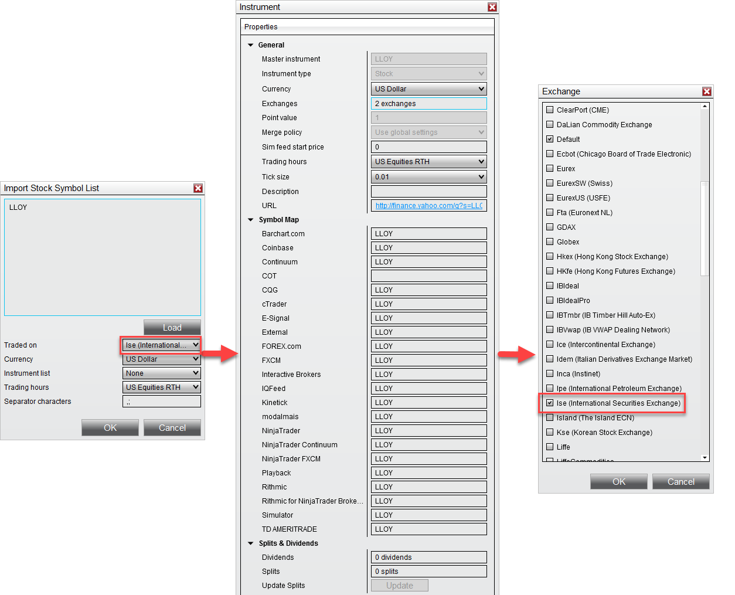Click the Kinetick symbol field
This screenshot has height=595, width=735.
tap(429, 403)
